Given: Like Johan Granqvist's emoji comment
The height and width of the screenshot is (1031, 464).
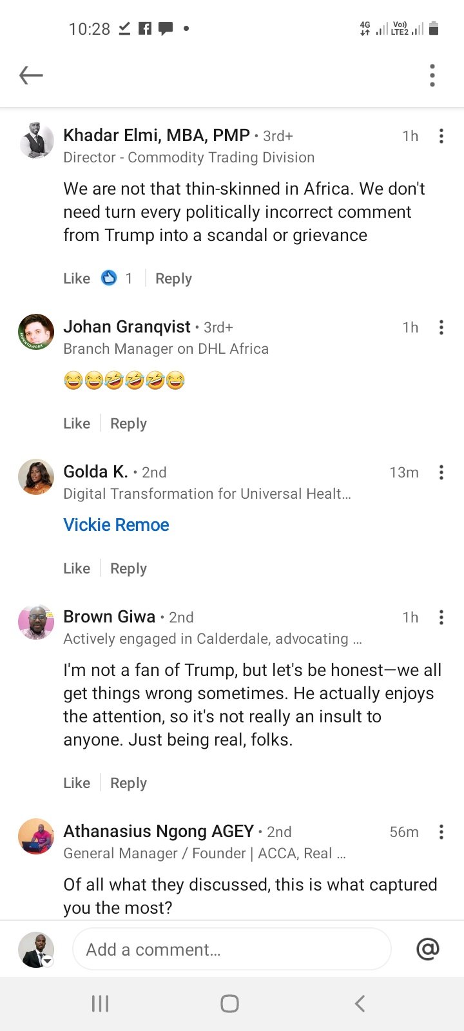Looking at the screenshot, I should click(x=77, y=423).
